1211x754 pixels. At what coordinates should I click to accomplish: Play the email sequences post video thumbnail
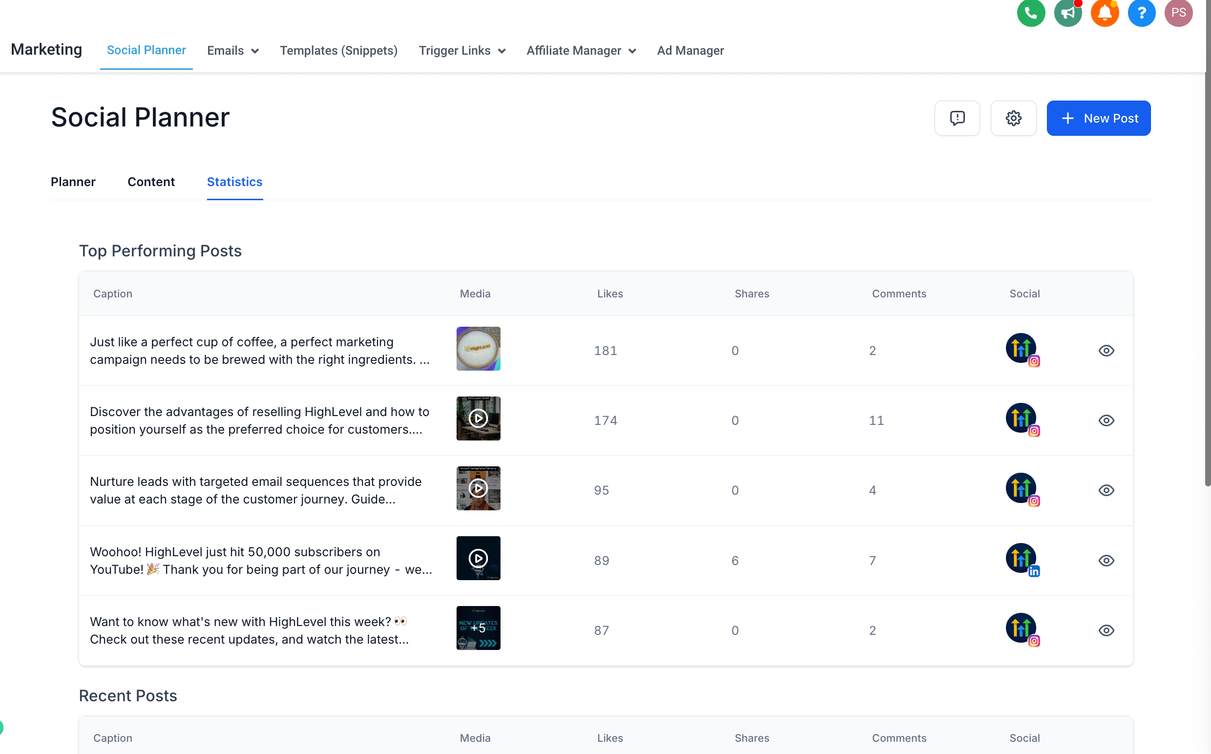pos(478,488)
